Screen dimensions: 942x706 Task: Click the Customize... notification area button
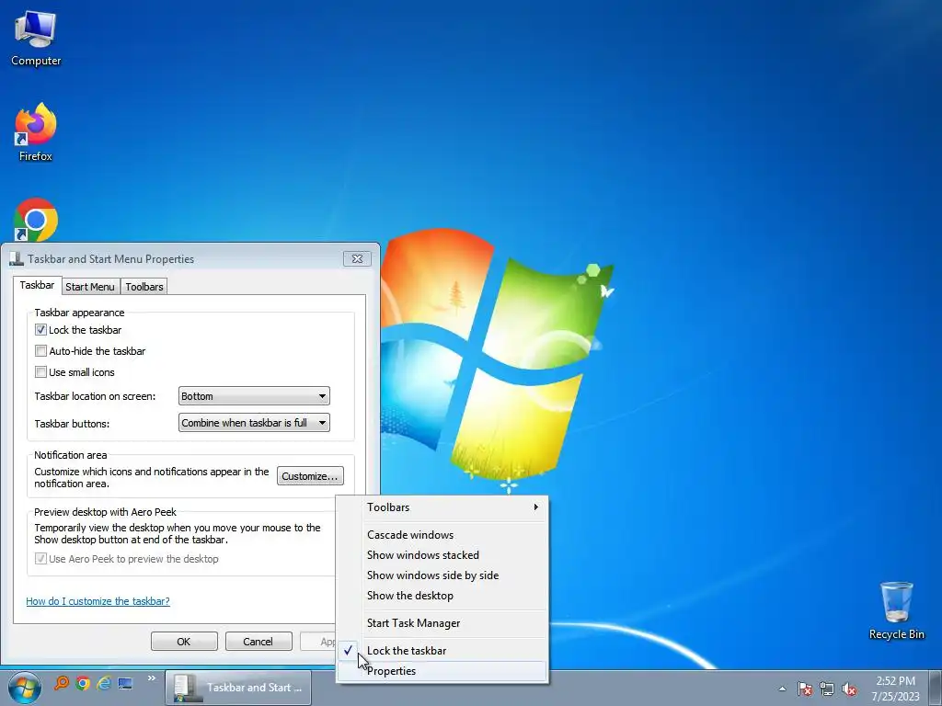[310, 476]
